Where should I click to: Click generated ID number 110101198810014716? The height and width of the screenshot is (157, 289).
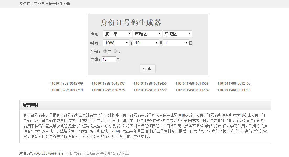pyautogui.click(x=234, y=90)
